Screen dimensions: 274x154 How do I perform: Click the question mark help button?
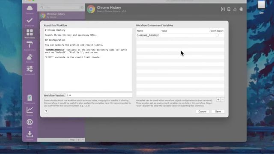point(46,111)
